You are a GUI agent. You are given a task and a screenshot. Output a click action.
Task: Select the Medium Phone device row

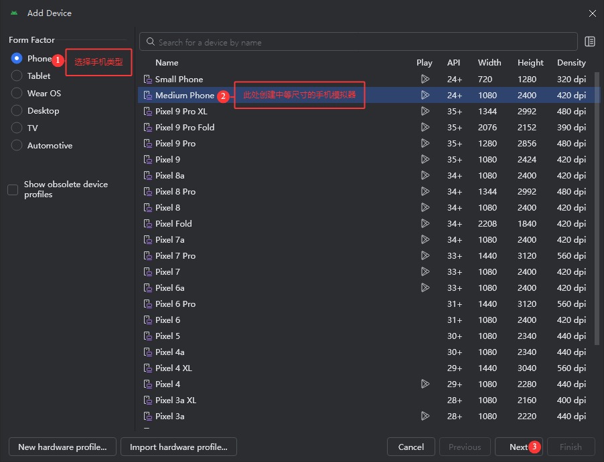coord(369,95)
